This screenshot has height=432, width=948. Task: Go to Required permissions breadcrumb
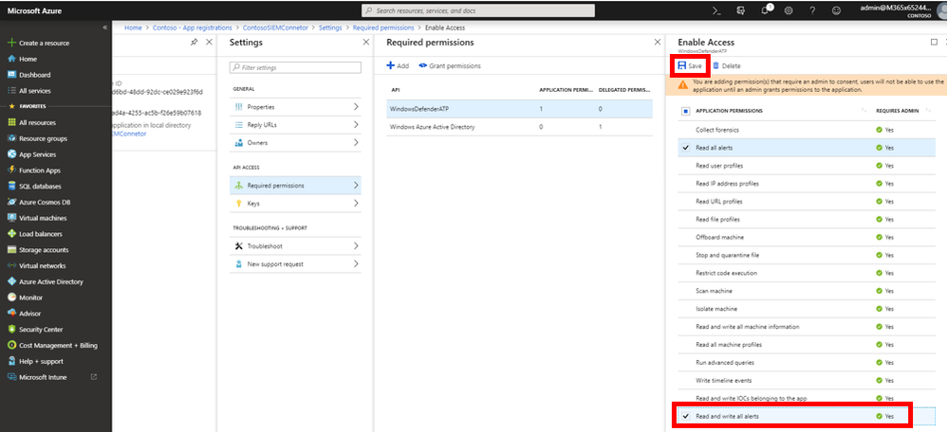pos(383,27)
